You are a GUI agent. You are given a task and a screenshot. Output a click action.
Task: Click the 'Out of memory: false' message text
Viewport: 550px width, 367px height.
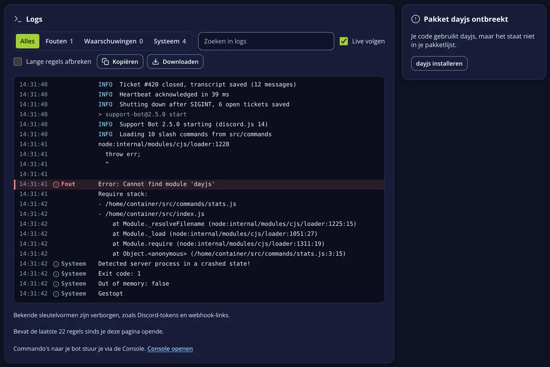click(x=134, y=284)
